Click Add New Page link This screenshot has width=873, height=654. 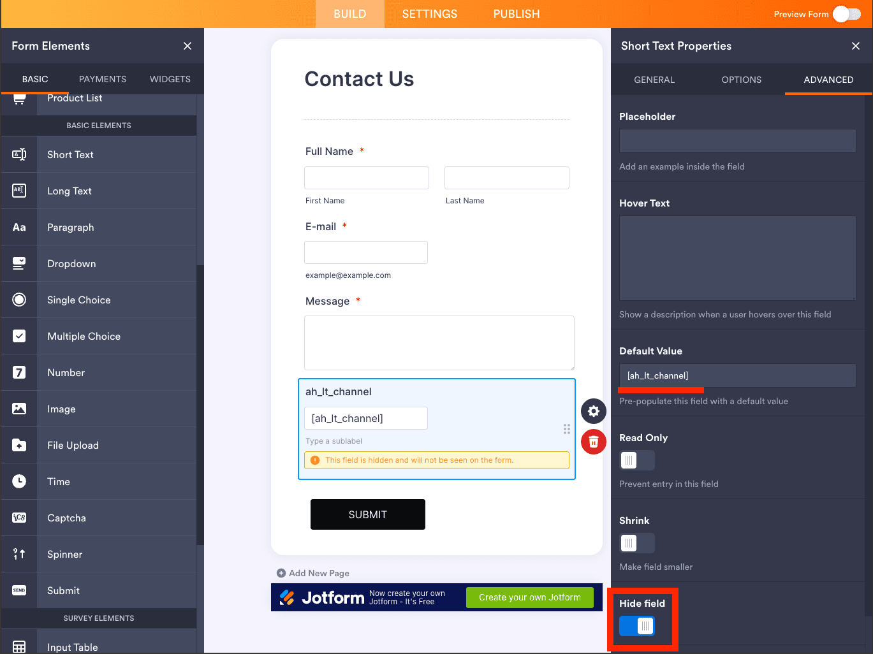313,573
